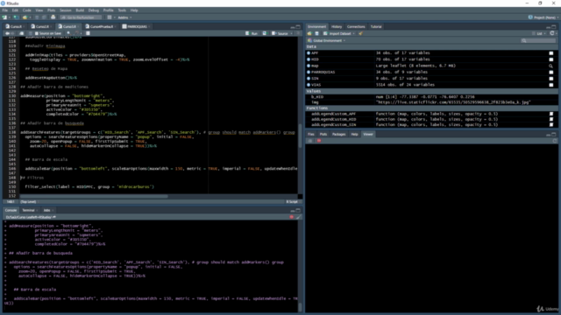Screen dimensions: 561x315
Task: Expand the VIAS object details
Action: 309,85
